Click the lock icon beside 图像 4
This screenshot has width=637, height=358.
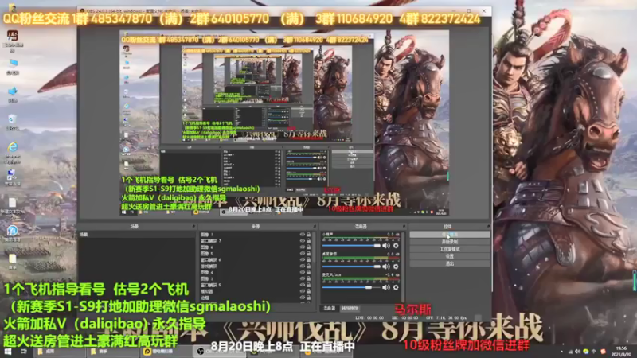pyautogui.click(x=308, y=272)
